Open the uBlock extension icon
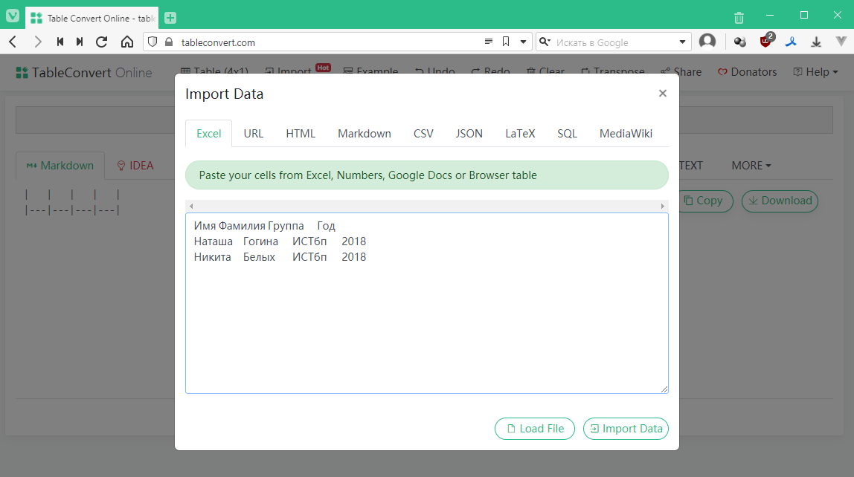Screen dimensions: 854x477 tap(765, 42)
